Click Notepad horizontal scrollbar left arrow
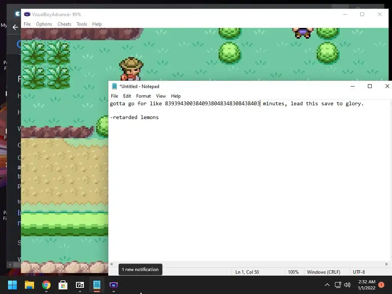The width and height of the screenshot is (392, 294). [x=111, y=264]
